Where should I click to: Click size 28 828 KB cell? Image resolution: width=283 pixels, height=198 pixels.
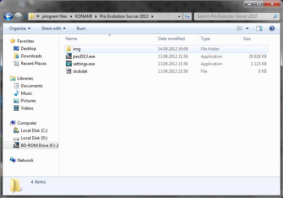[x=257, y=56]
